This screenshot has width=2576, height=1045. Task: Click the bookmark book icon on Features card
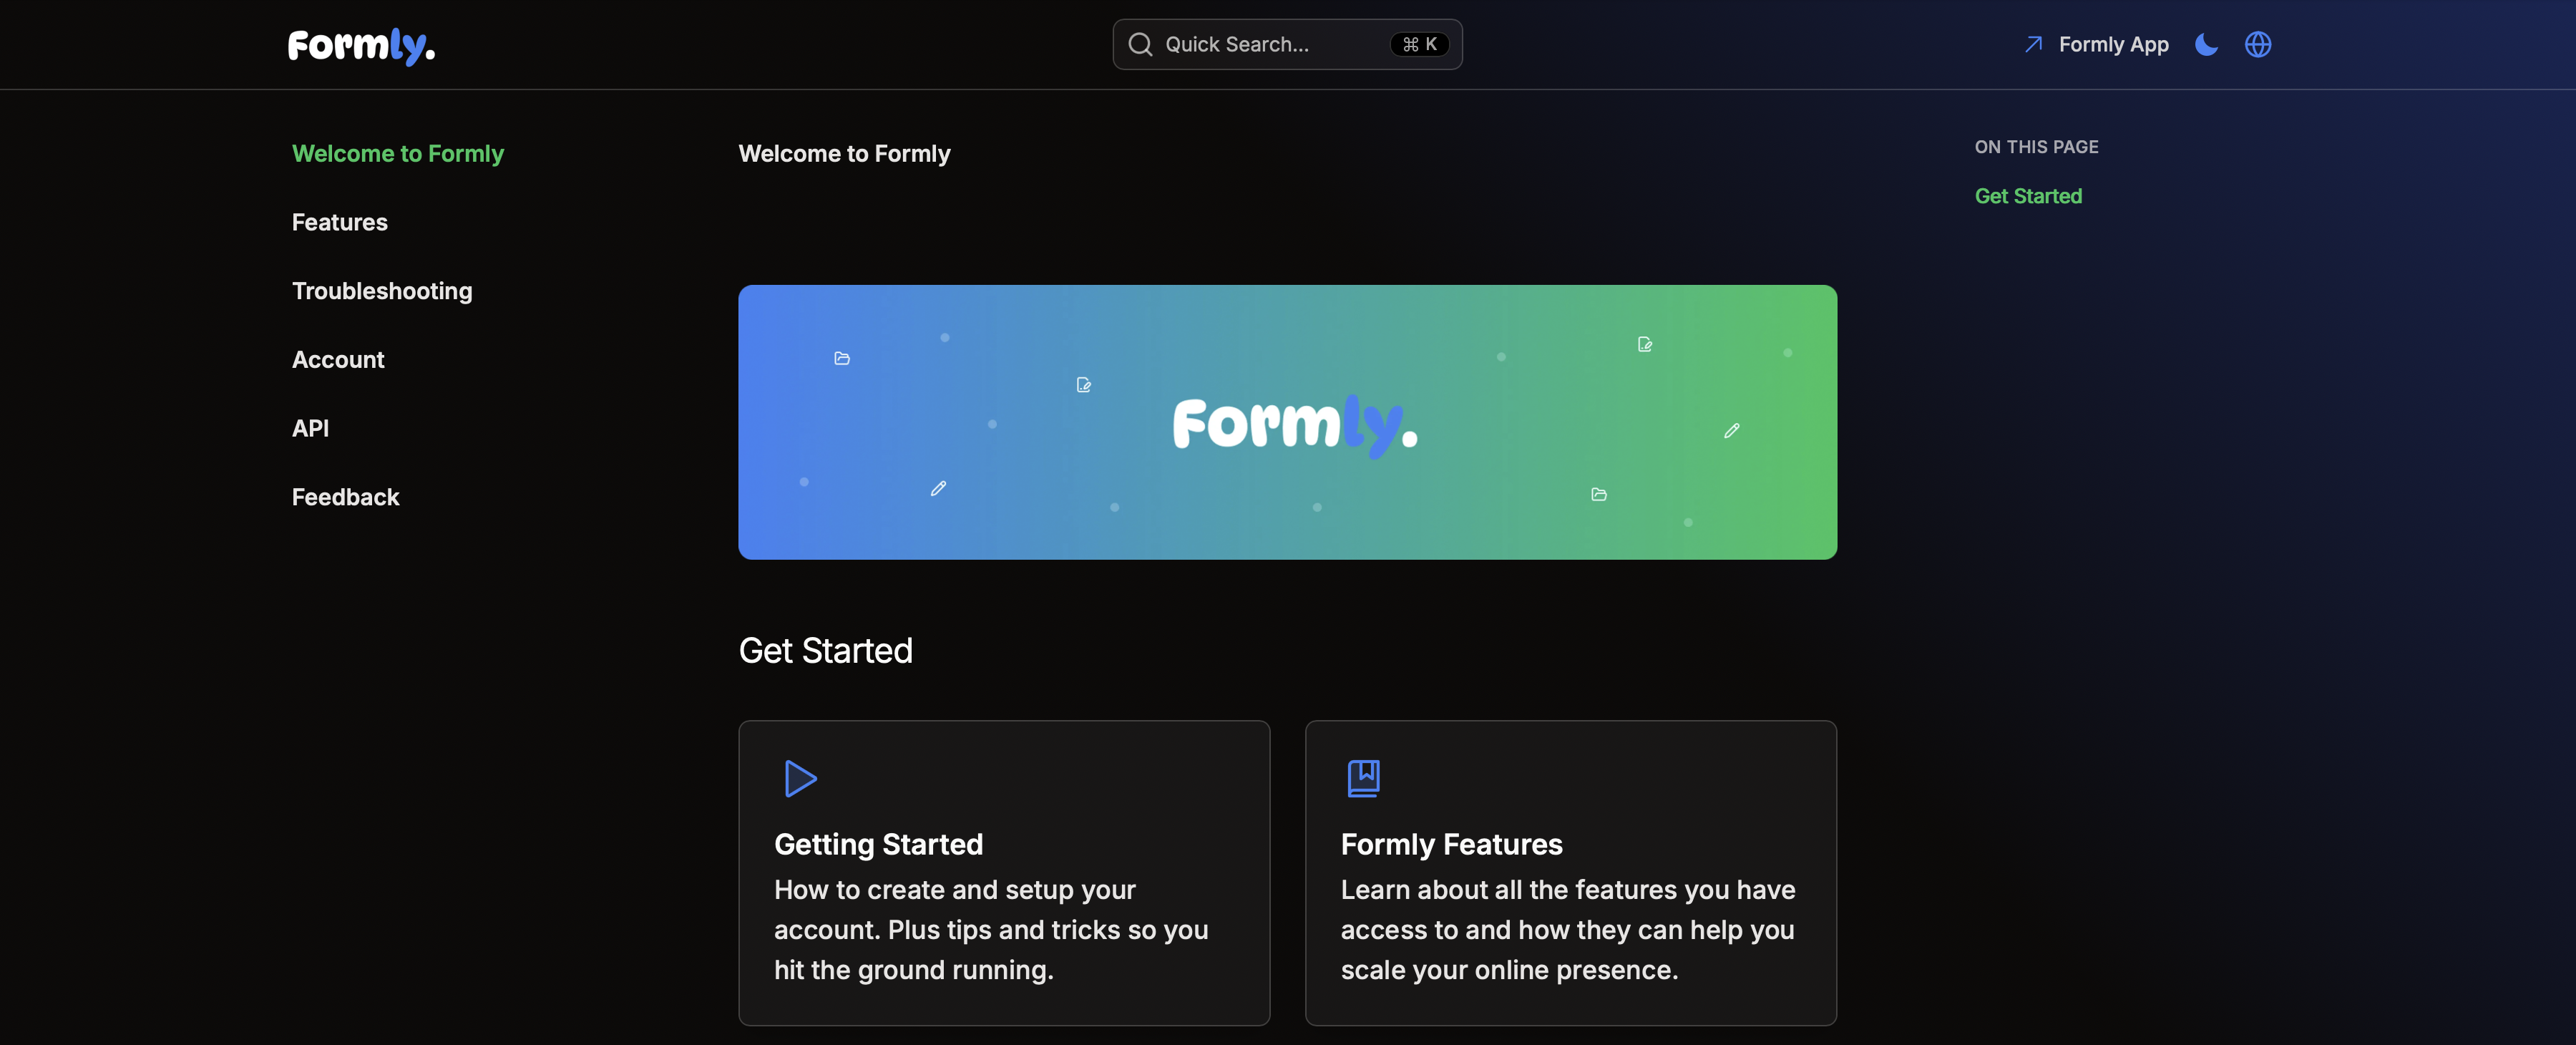coord(1363,778)
